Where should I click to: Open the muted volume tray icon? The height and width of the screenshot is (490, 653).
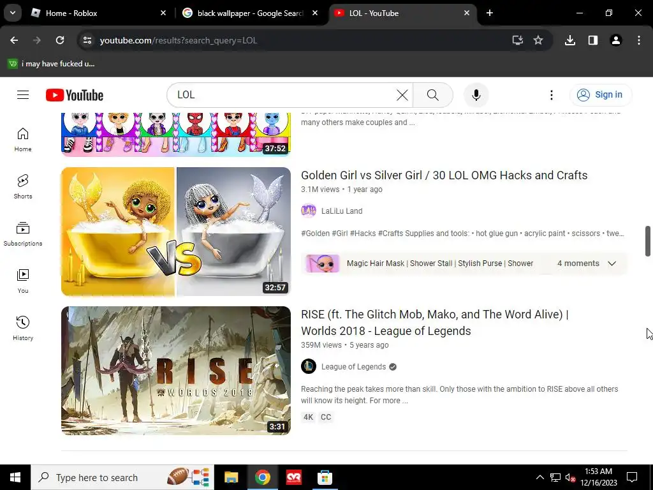tap(570, 477)
